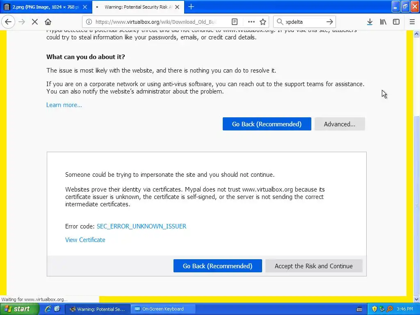Open On-Screen Keyboard from taskbar
The image size is (420, 315).
coord(163,309)
